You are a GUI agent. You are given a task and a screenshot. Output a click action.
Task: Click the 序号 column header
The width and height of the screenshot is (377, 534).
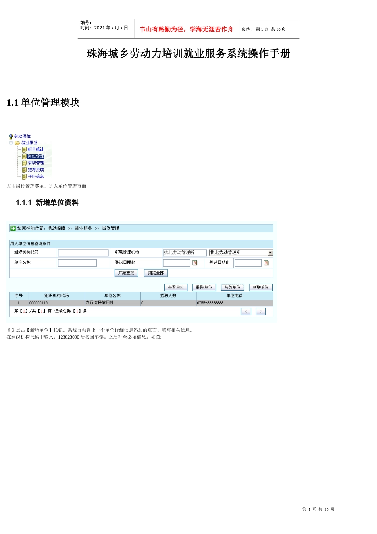click(x=19, y=296)
